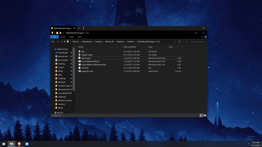Click the refresh icon beside address bar
This screenshot has width=262, height=147.
tap(179, 42)
